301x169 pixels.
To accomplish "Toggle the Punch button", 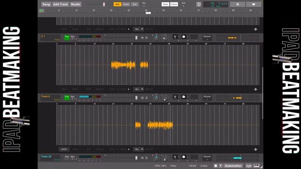I will 126,4.
